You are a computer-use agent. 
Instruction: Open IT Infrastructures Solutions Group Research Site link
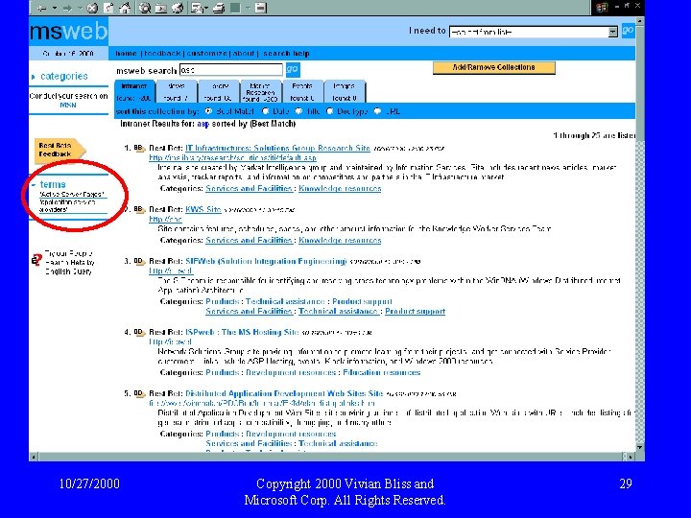pos(277,148)
